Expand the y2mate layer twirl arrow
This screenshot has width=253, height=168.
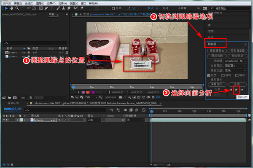pos(18,120)
